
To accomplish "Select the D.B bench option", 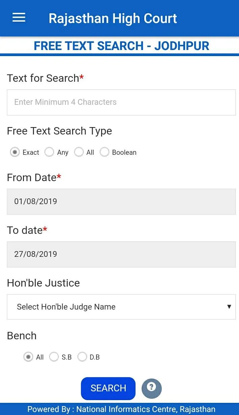I will click(82, 357).
